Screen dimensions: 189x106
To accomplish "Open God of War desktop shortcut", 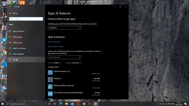I will tap(4, 16).
